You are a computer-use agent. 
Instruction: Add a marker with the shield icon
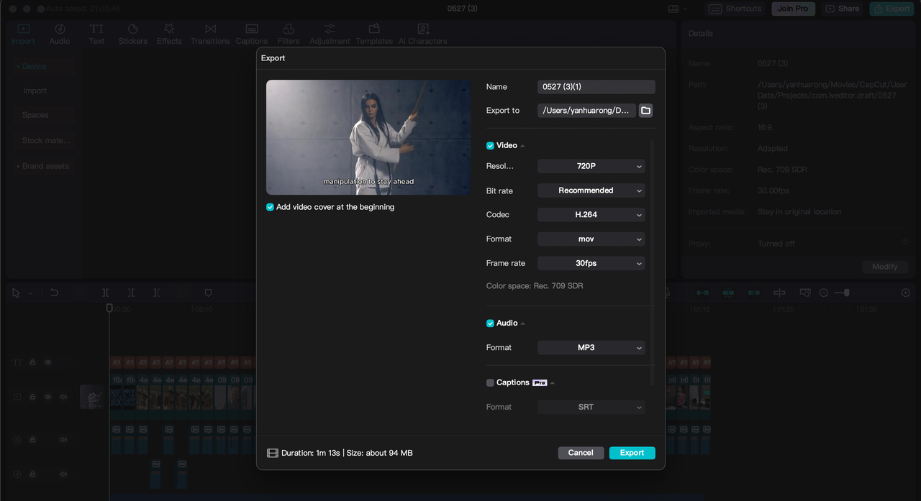tap(208, 293)
